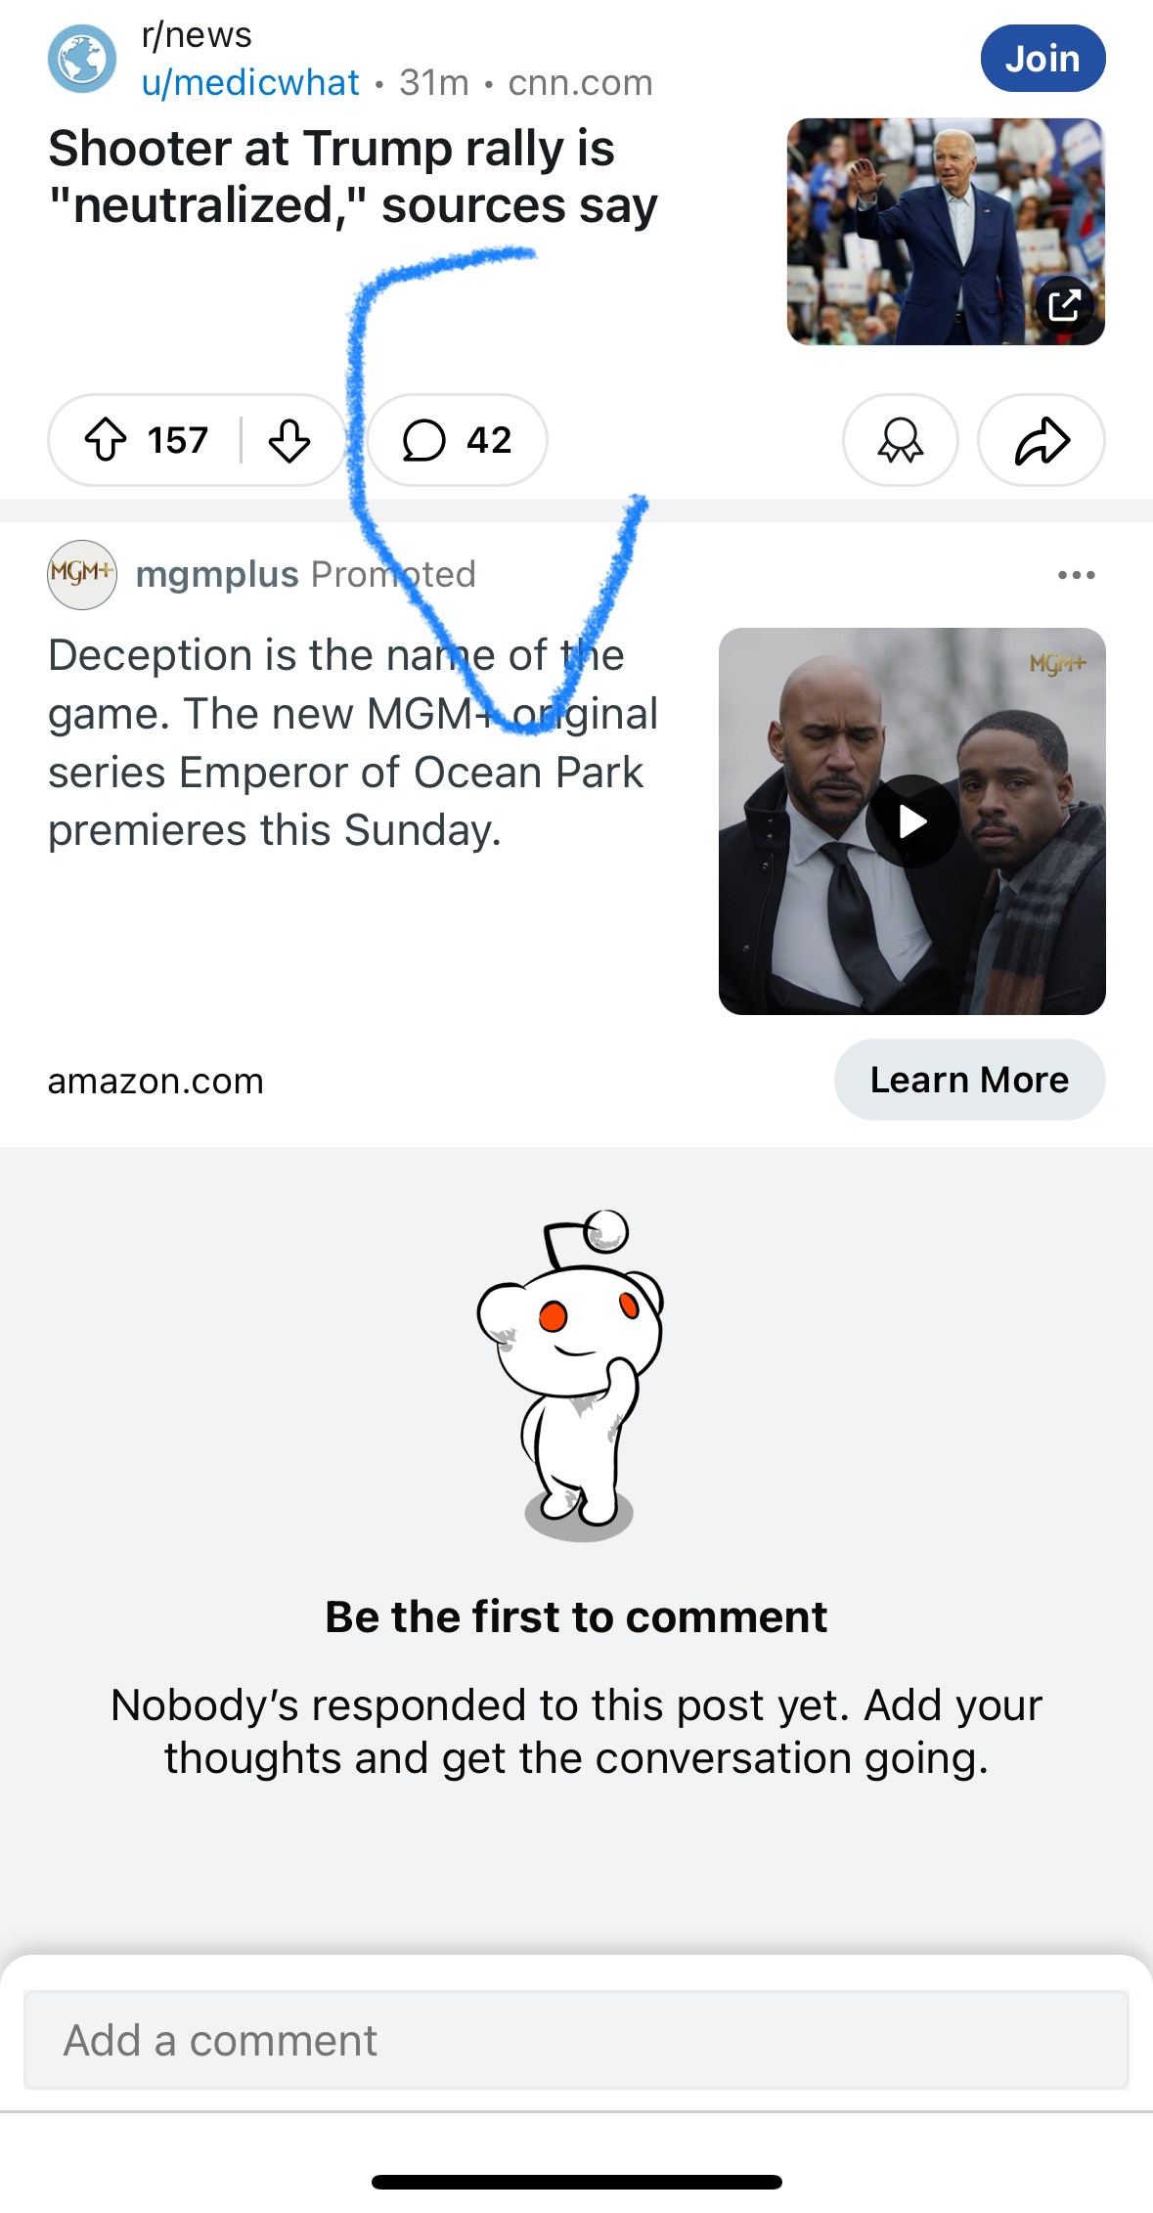Open the external link icon on thumbnail
Screen dimensions: 1153x2213
click(1064, 305)
